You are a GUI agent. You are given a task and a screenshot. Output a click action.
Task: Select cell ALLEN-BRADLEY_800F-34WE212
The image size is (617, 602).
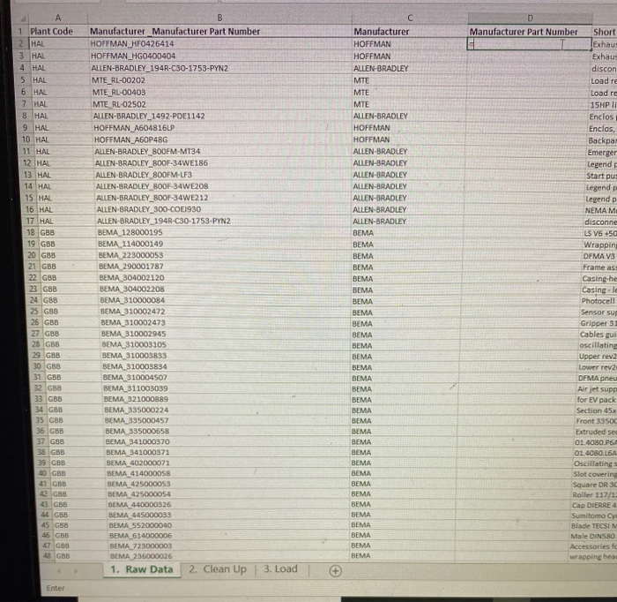pos(223,198)
